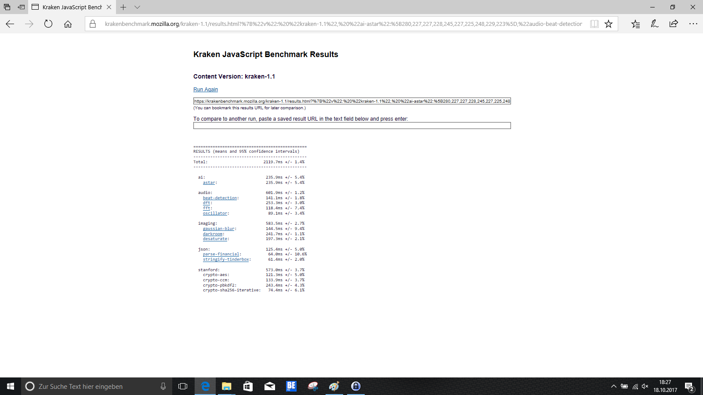Open the BE app on the taskbar
Viewport: 703px width, 395px height.
291,386
